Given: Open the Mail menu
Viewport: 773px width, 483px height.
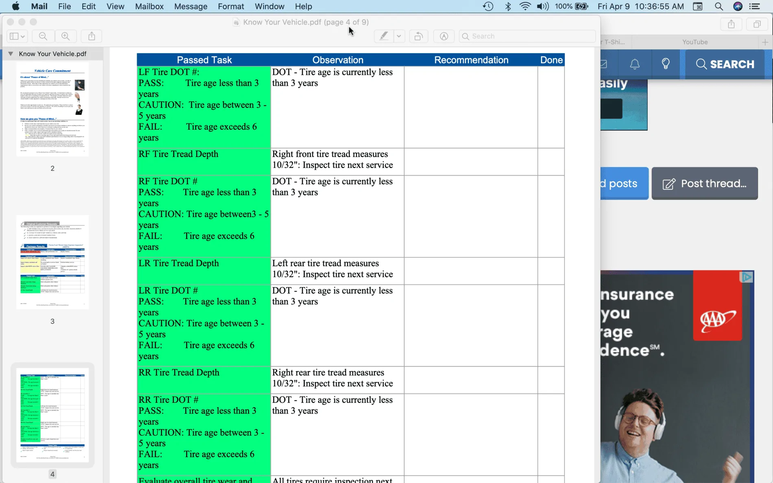Looking at the screenshot, I should [39, 7].
